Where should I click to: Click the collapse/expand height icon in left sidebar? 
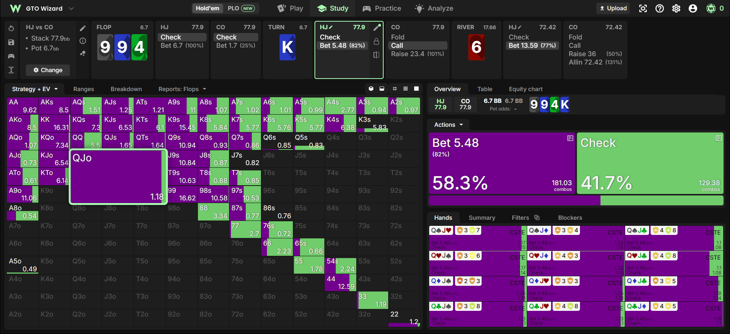11,70
